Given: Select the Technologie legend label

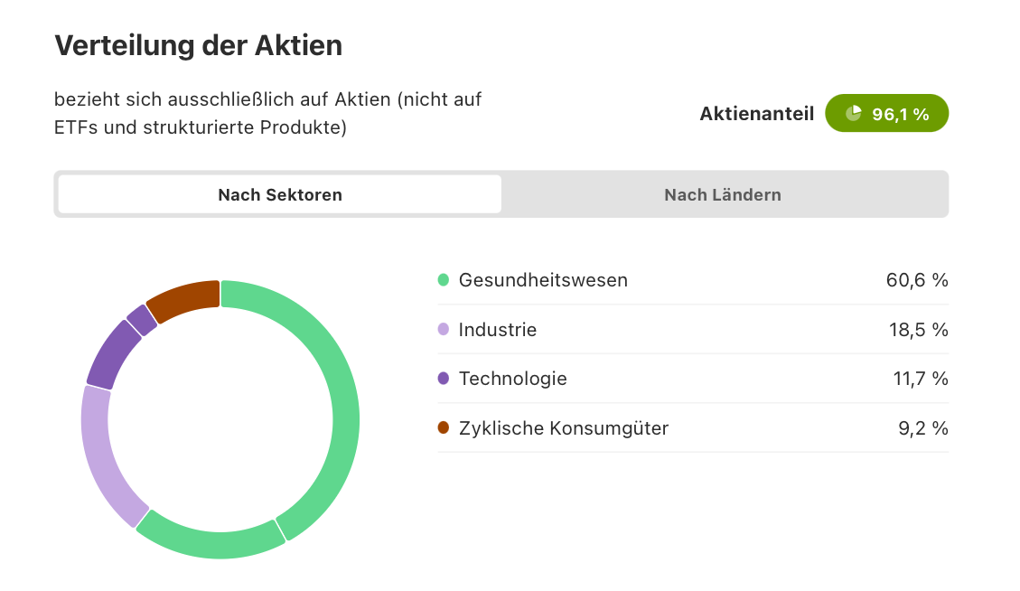Looking at the screenshot, I should 512,379.
